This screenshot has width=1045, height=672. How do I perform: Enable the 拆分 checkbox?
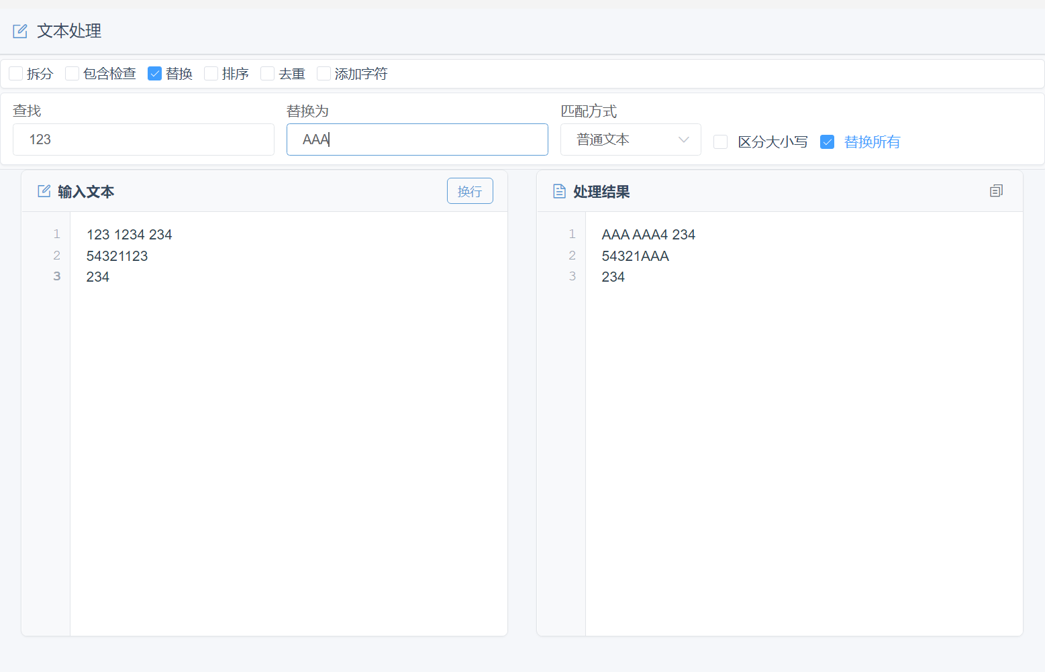tap(16, 74)
